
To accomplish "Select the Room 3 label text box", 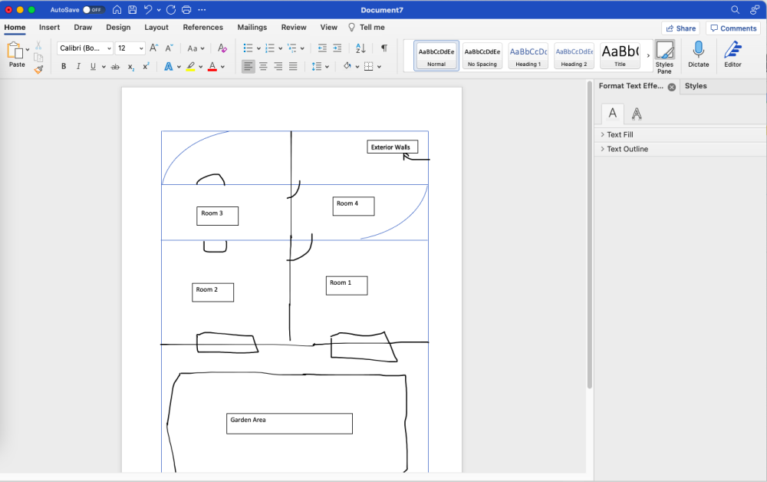I will [217, 216].
